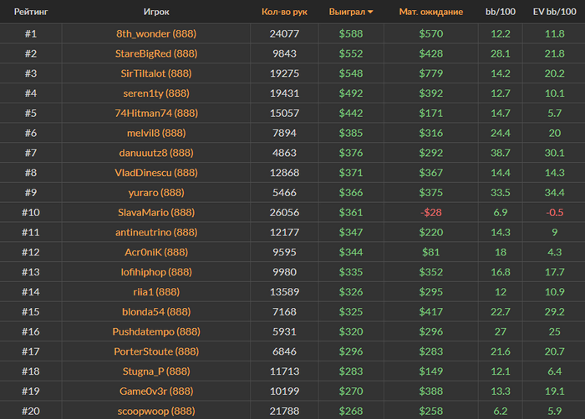Sort by Кол-во рук column header
The height and width of the screenshot is (419, 585).
click(284, 13)
